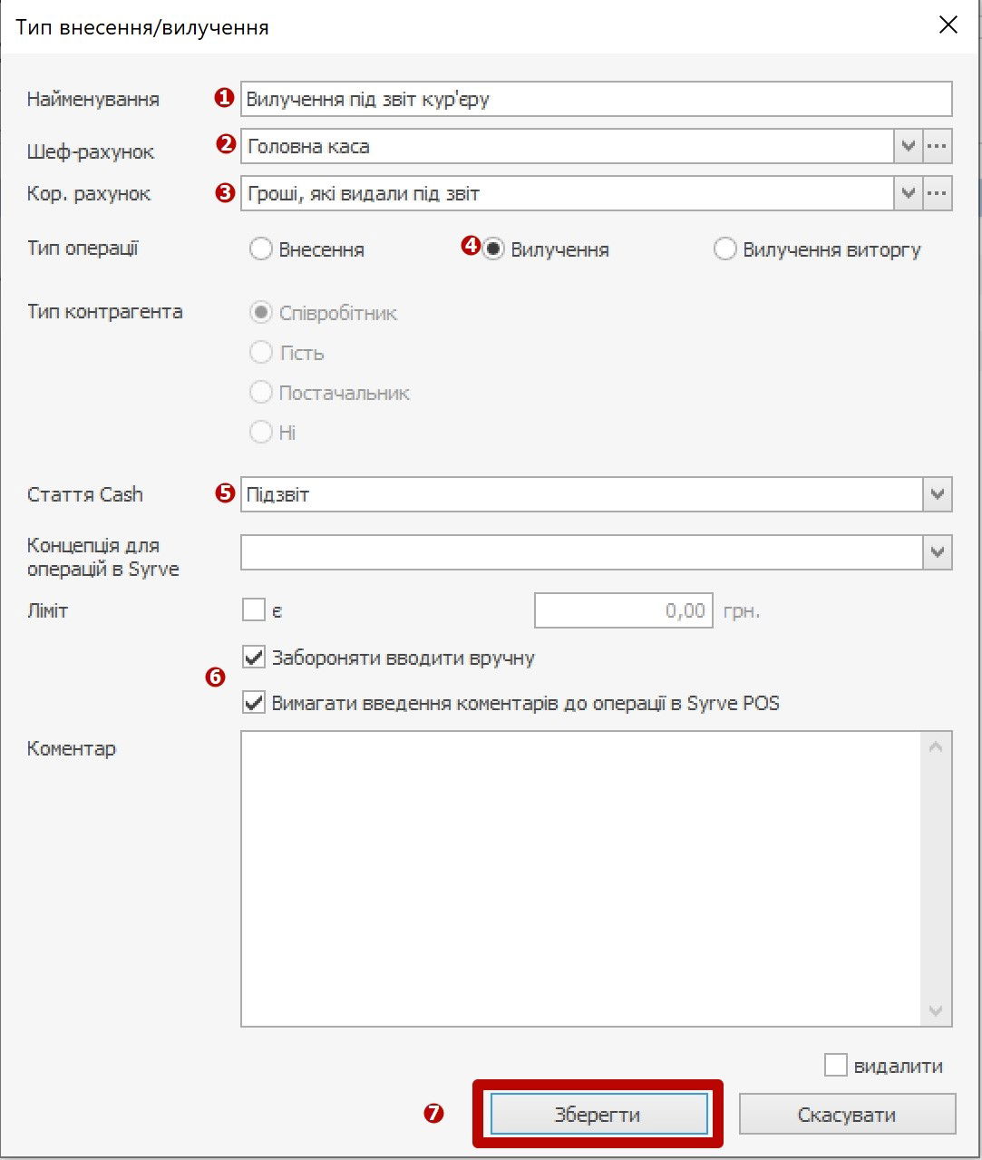This screenshot has width=982, height=1160.
Task: Select the Вилучення operation type
Action: 493,249
